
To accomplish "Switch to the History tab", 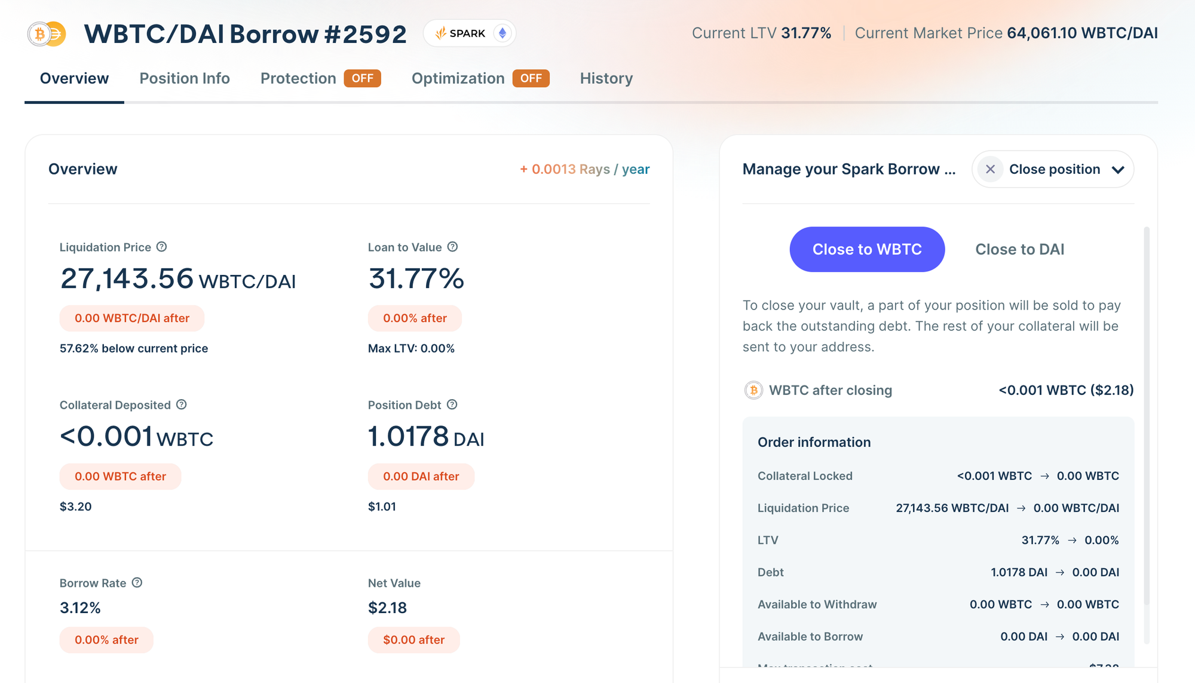I will pos(606,78).
